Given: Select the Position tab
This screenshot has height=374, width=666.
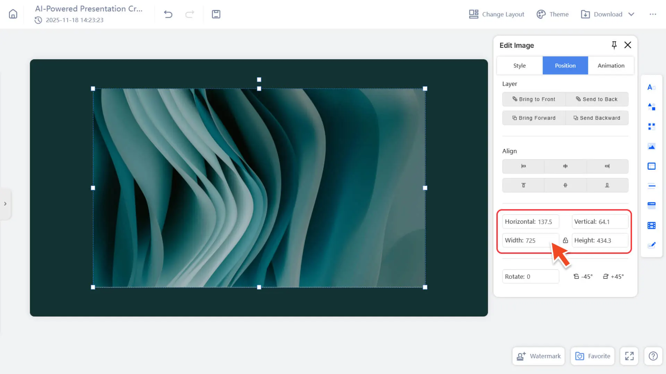Looking at the screenshot, I should point(565,65).
